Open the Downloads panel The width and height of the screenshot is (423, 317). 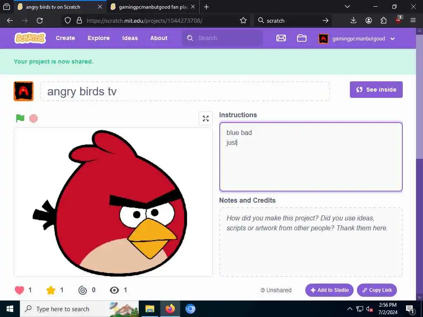pyautogui.click(x=353, y=21)
